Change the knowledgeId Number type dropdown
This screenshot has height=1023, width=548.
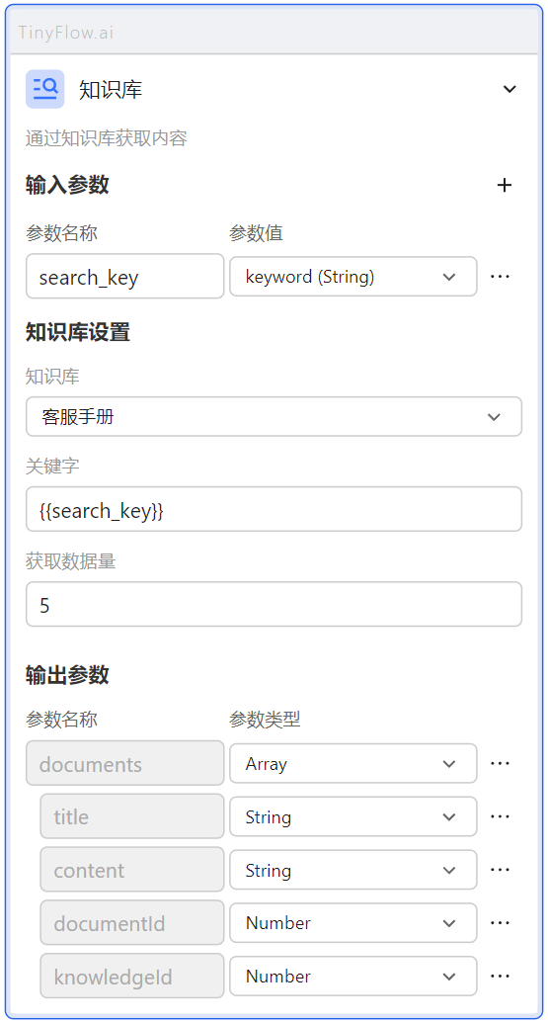tap(353, 977)
